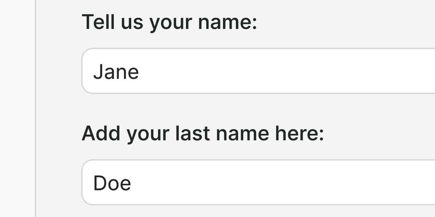Click empty space right of "Doe" in field

[x=290, y=183]
